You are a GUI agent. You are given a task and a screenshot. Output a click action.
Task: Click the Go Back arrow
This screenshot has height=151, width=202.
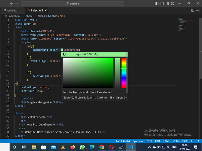[12, 4]
